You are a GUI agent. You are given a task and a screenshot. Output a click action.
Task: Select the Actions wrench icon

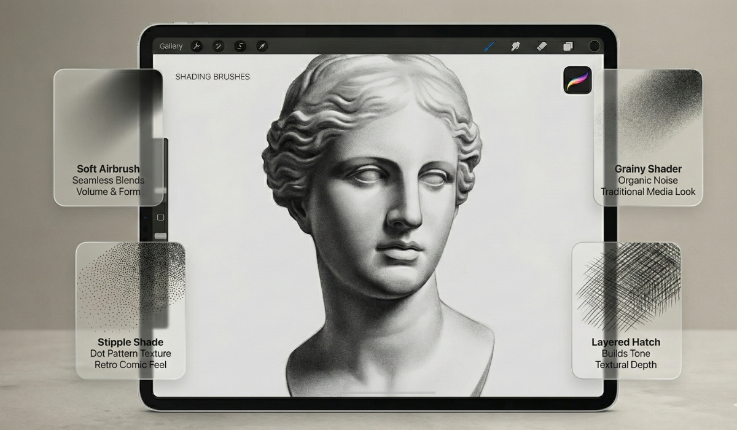coord(196,45)
